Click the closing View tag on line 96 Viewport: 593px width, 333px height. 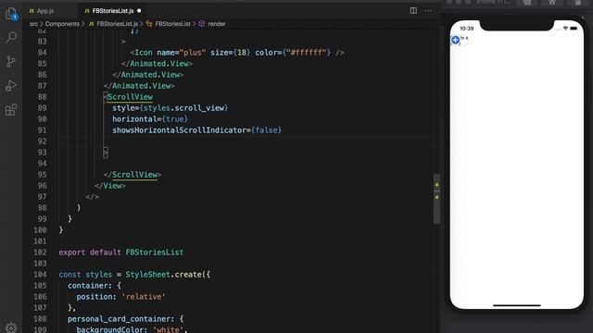110,186
